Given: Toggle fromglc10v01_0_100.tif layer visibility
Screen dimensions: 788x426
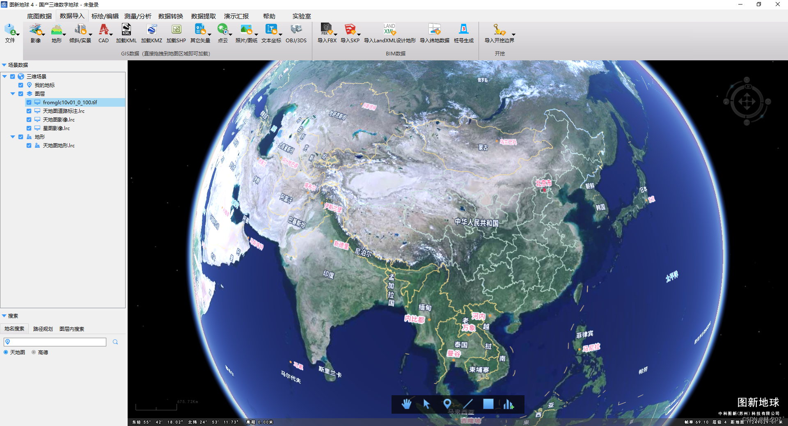Looking at the screenshot, I should click(x=29, y=102).
